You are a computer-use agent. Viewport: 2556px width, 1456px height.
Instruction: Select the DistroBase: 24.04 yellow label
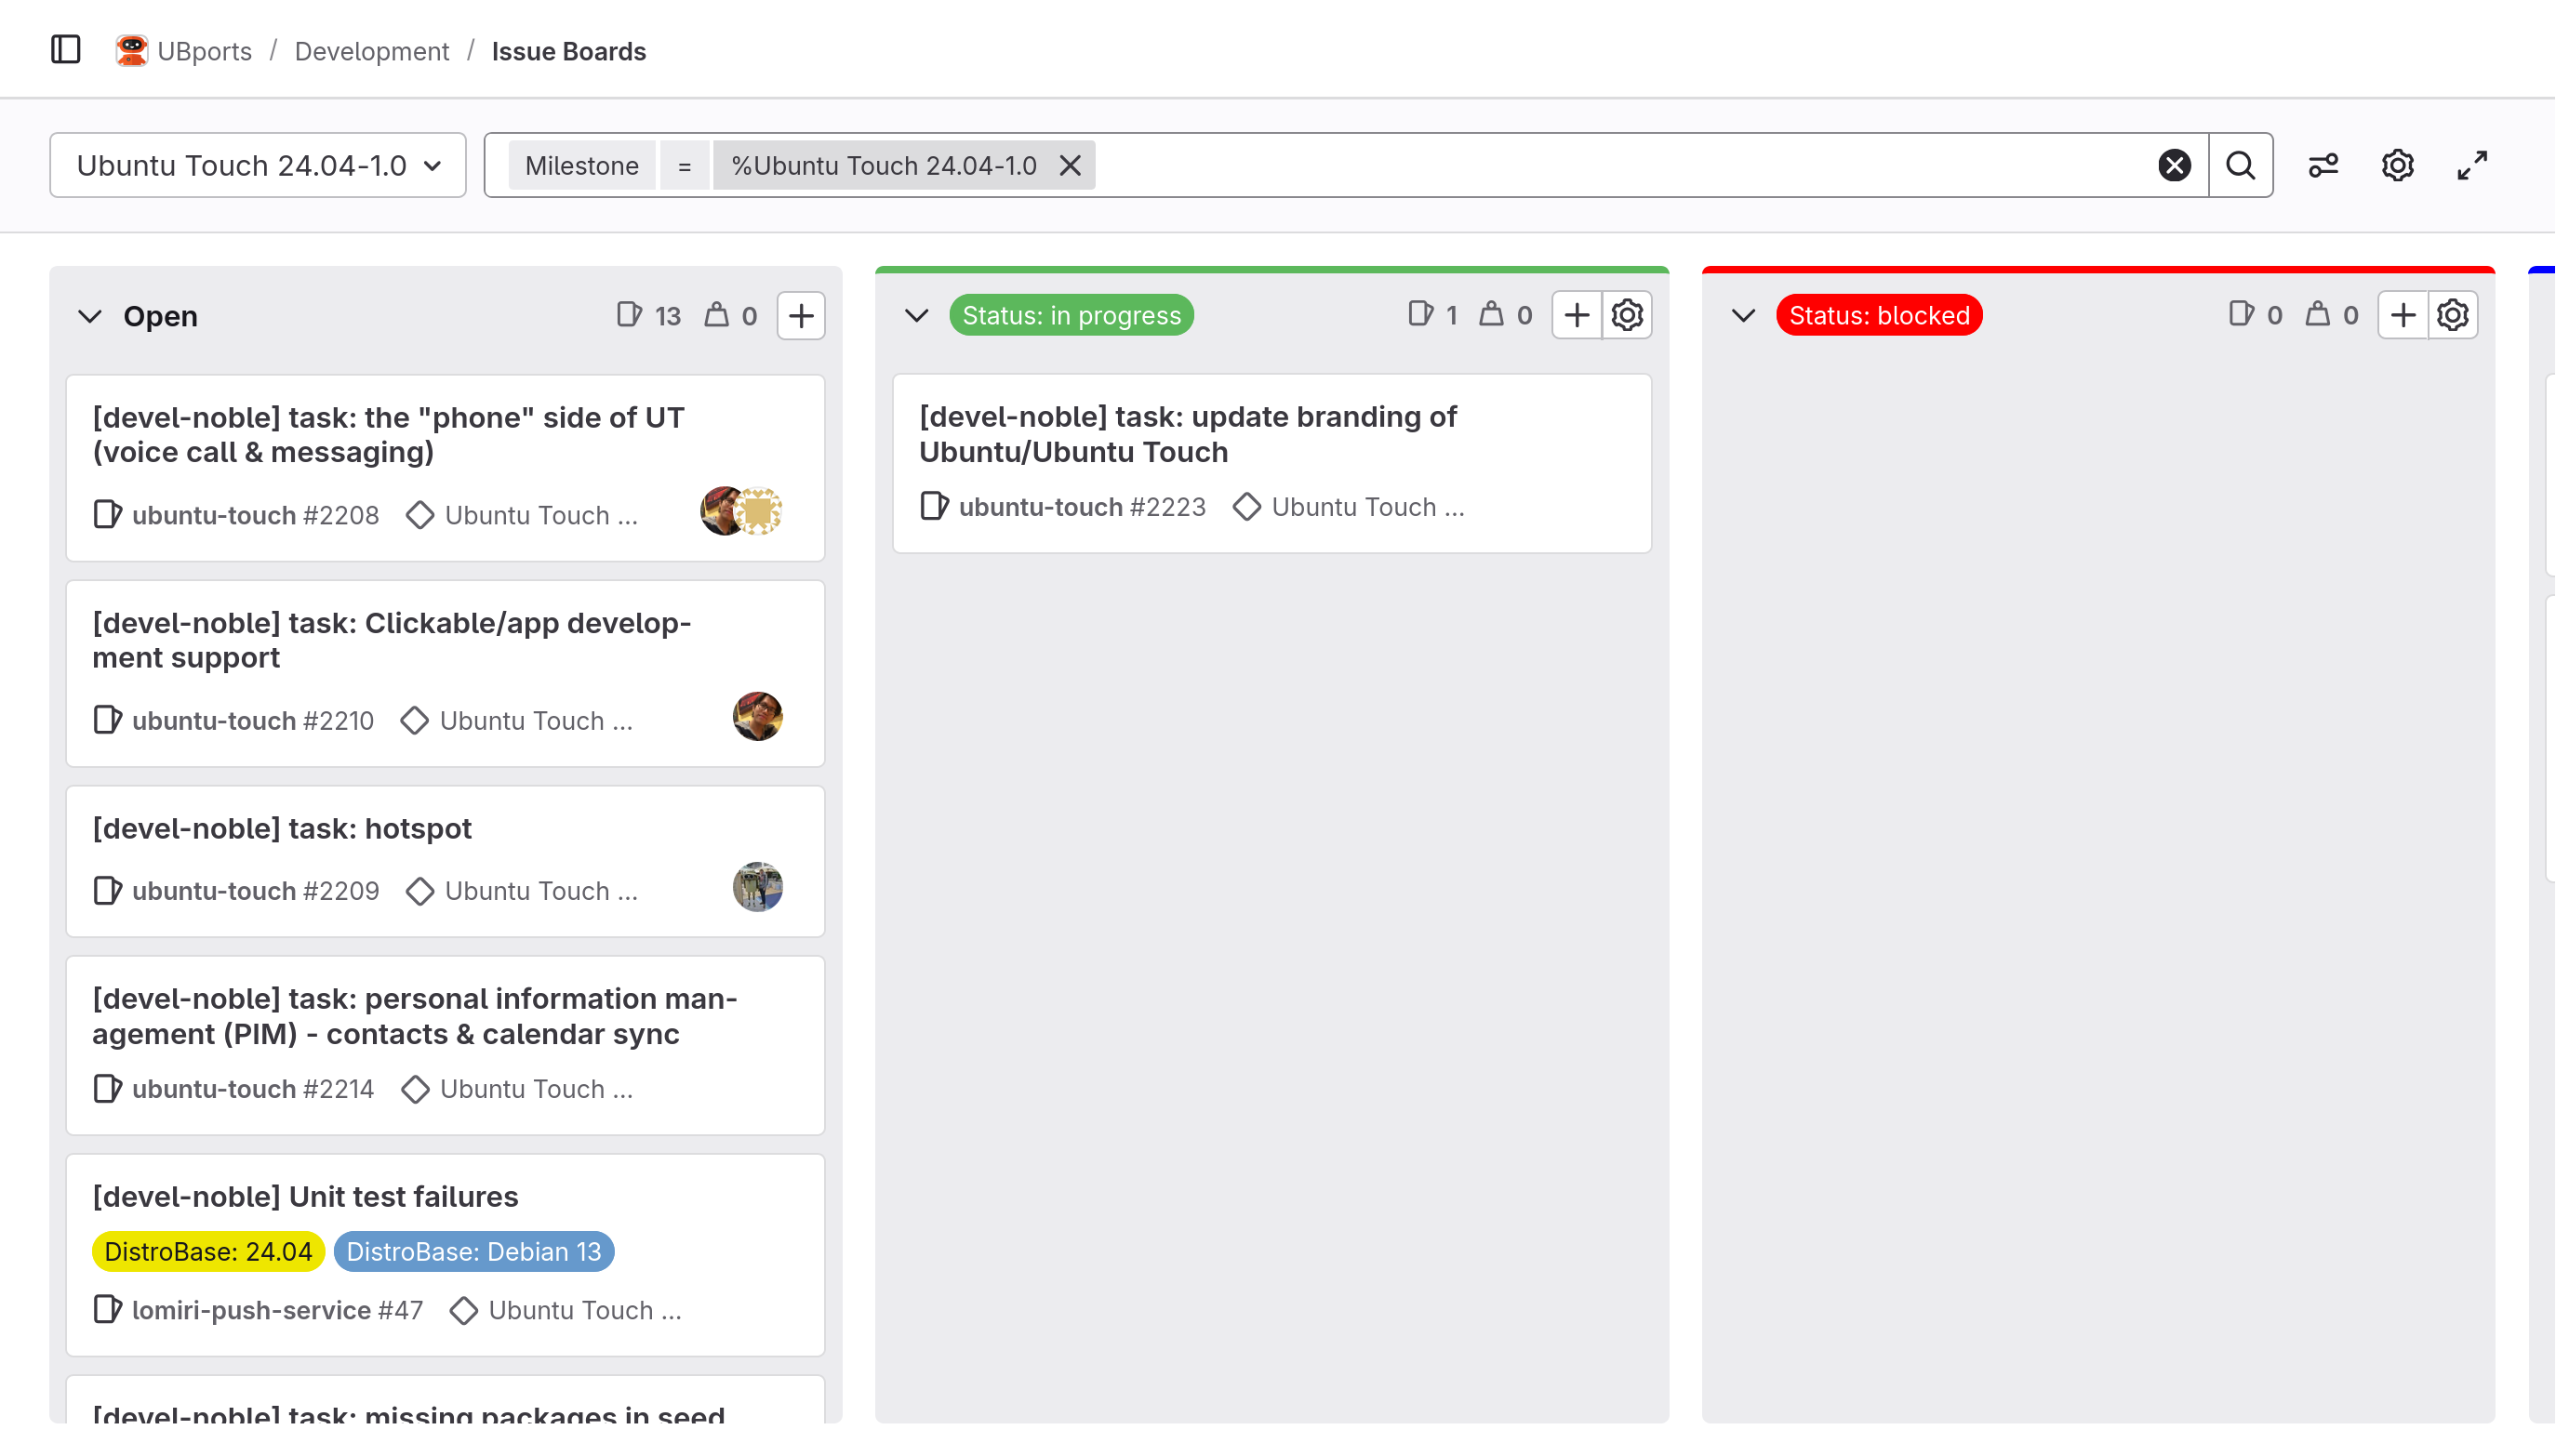208,1251
